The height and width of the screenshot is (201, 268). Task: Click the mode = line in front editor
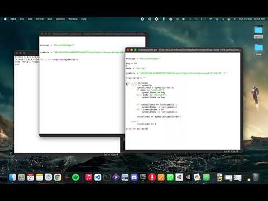[137, 68]
